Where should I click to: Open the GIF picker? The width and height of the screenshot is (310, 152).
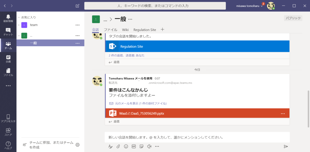click(134, 146)
